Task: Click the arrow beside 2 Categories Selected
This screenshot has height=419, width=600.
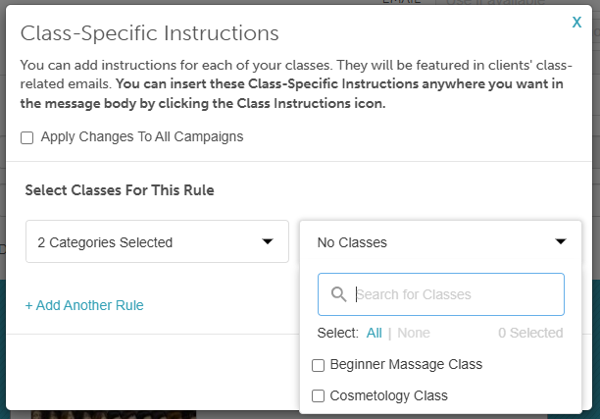Action: pos(267,241)
